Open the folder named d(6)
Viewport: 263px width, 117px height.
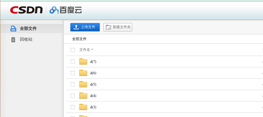pyautogui.click(x=93, y=73)
